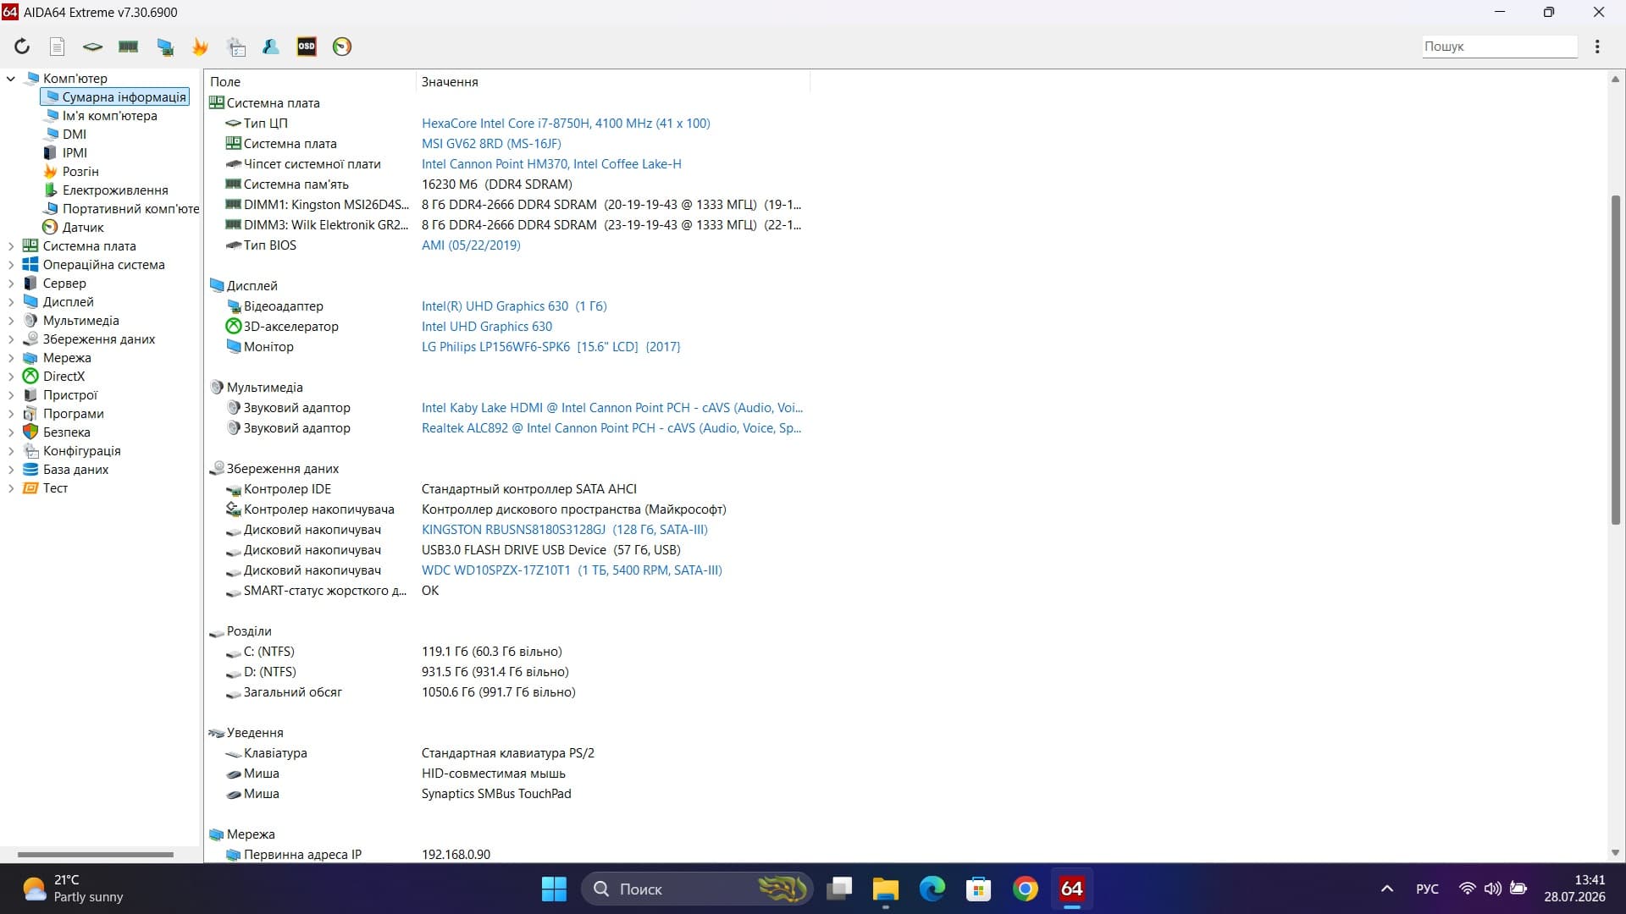Click the Пошук search field
This screenshot has height=914, width=1626.
[1499, 47]
